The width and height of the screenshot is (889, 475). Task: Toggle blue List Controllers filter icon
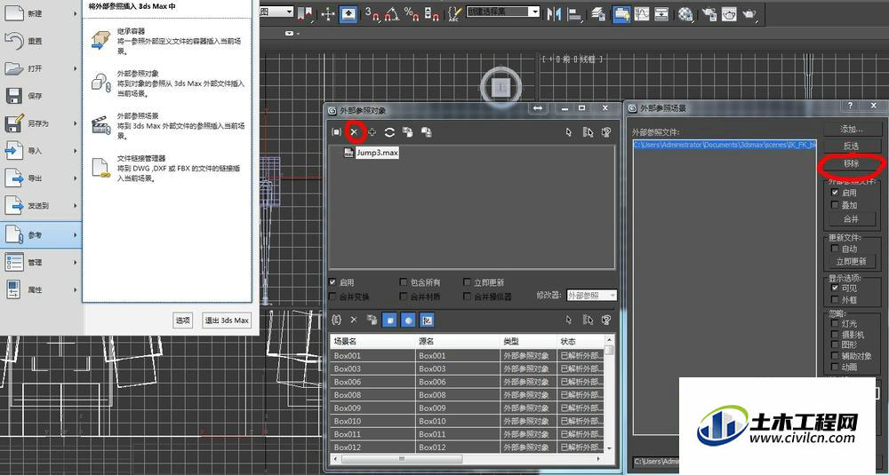[427, 321]
